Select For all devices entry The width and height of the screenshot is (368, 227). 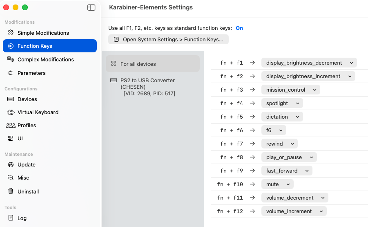tap(152, 64)
